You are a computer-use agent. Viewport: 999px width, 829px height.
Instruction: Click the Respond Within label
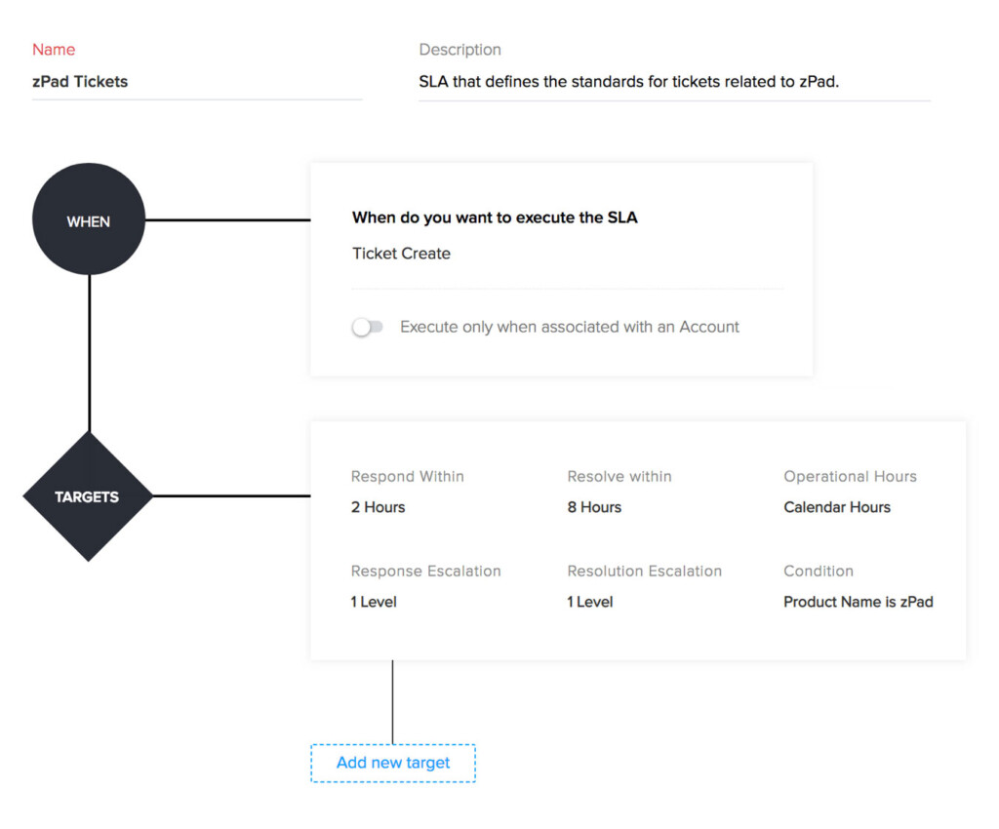coord(407,477)
